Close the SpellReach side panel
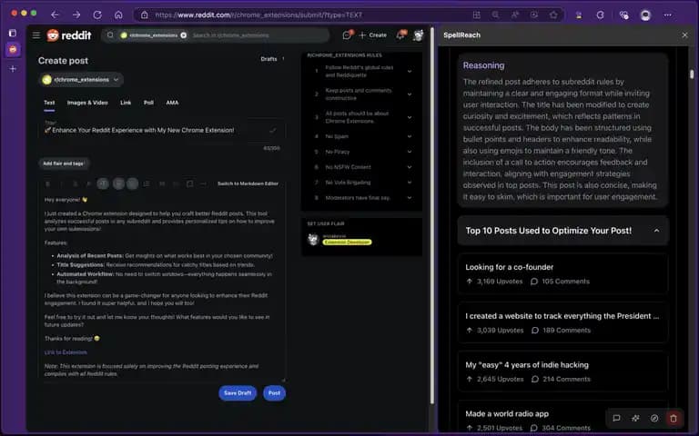This screenshot has width=699, height=436. tap(684, 35)
